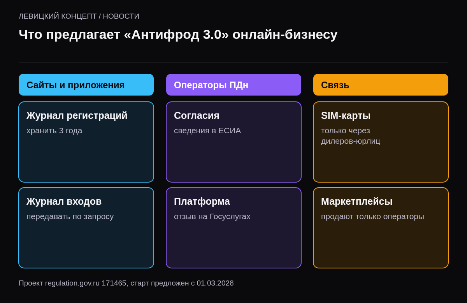The width and height of the screenshot is (467, 303).
Task: Select the 'Операторы ПДн' column header
Action: (233, 85)
